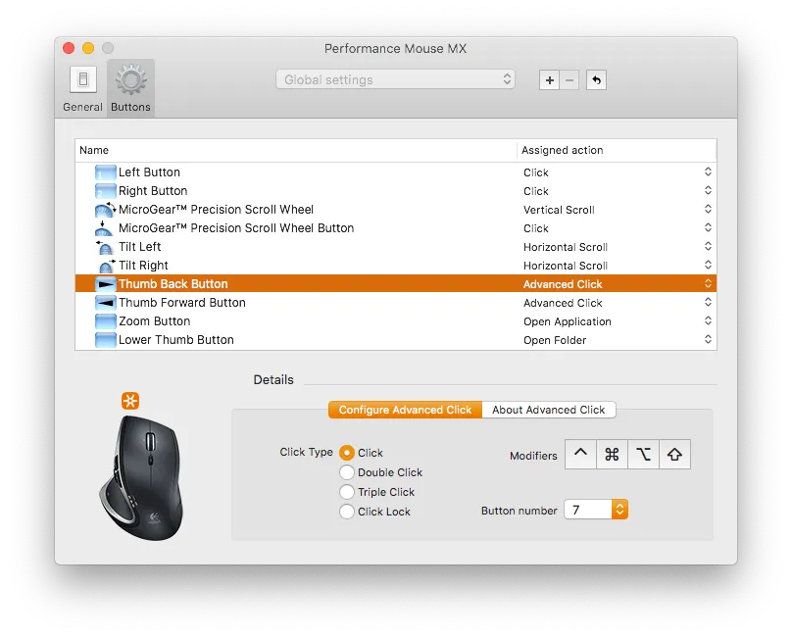Click the Open Folder action text
This screenshot has width=792, height=637.
click(555, 340)
